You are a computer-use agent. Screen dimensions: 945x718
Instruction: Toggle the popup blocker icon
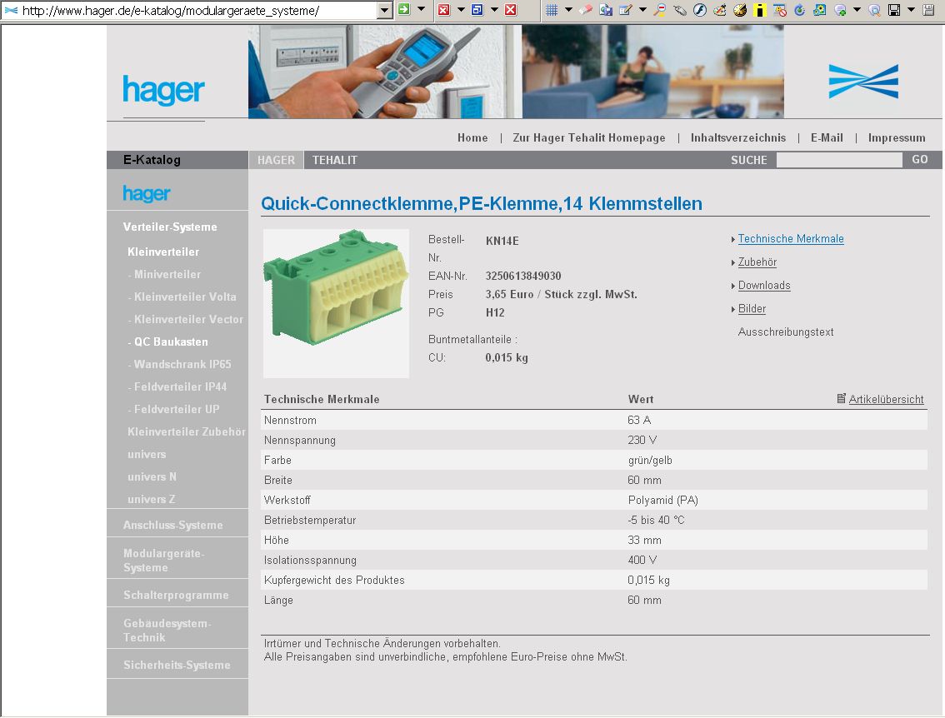click(780, 10)
